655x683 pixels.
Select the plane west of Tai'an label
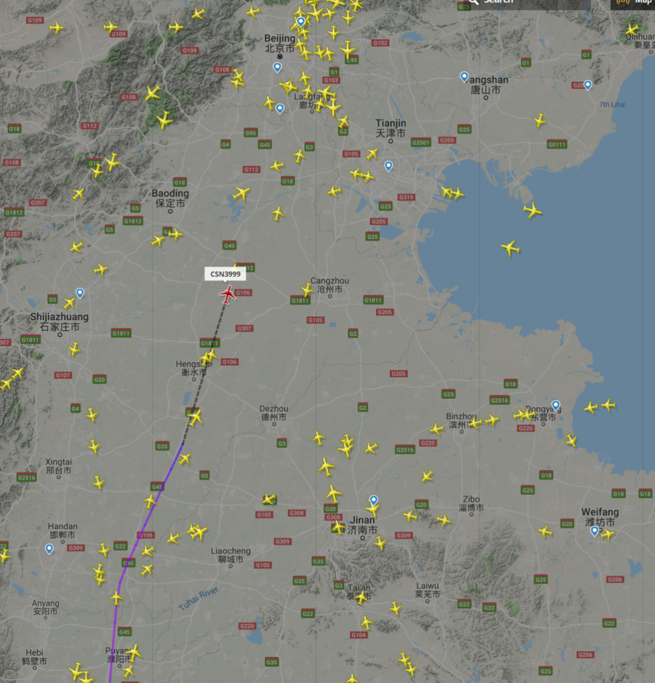coord(361,598)
